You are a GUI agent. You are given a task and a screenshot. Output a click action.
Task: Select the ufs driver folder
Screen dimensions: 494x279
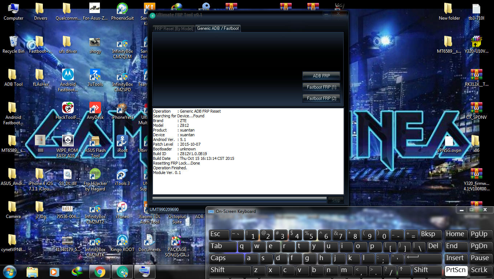pyautogui.click(x=68, y=45)
